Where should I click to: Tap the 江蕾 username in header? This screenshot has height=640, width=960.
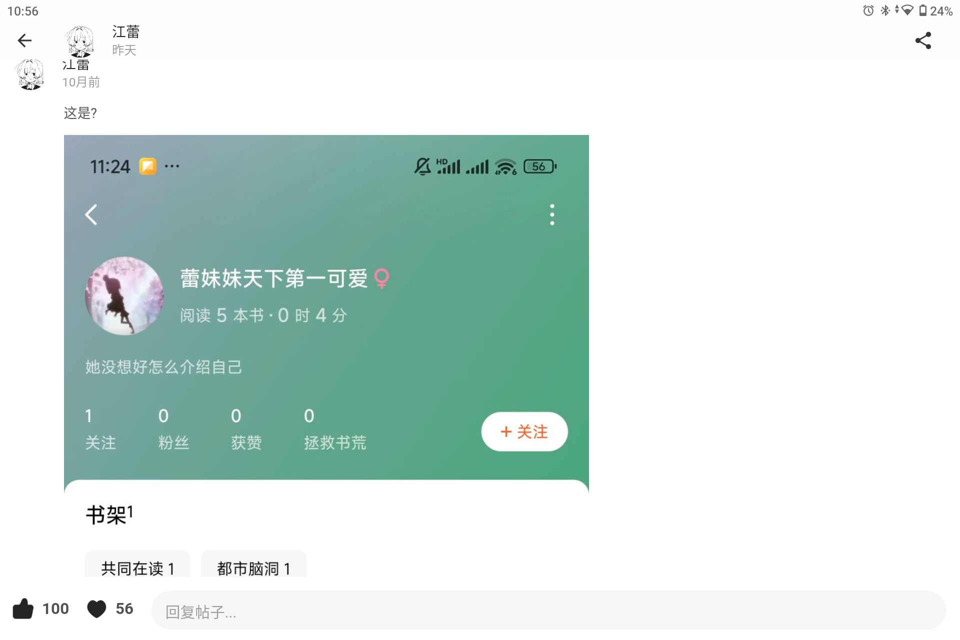(126, 31)
